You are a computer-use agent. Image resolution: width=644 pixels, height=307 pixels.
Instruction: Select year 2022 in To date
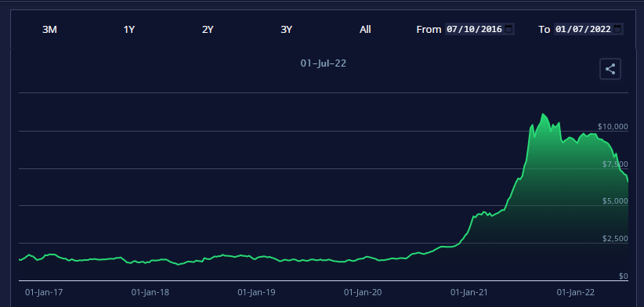[602, 29]
